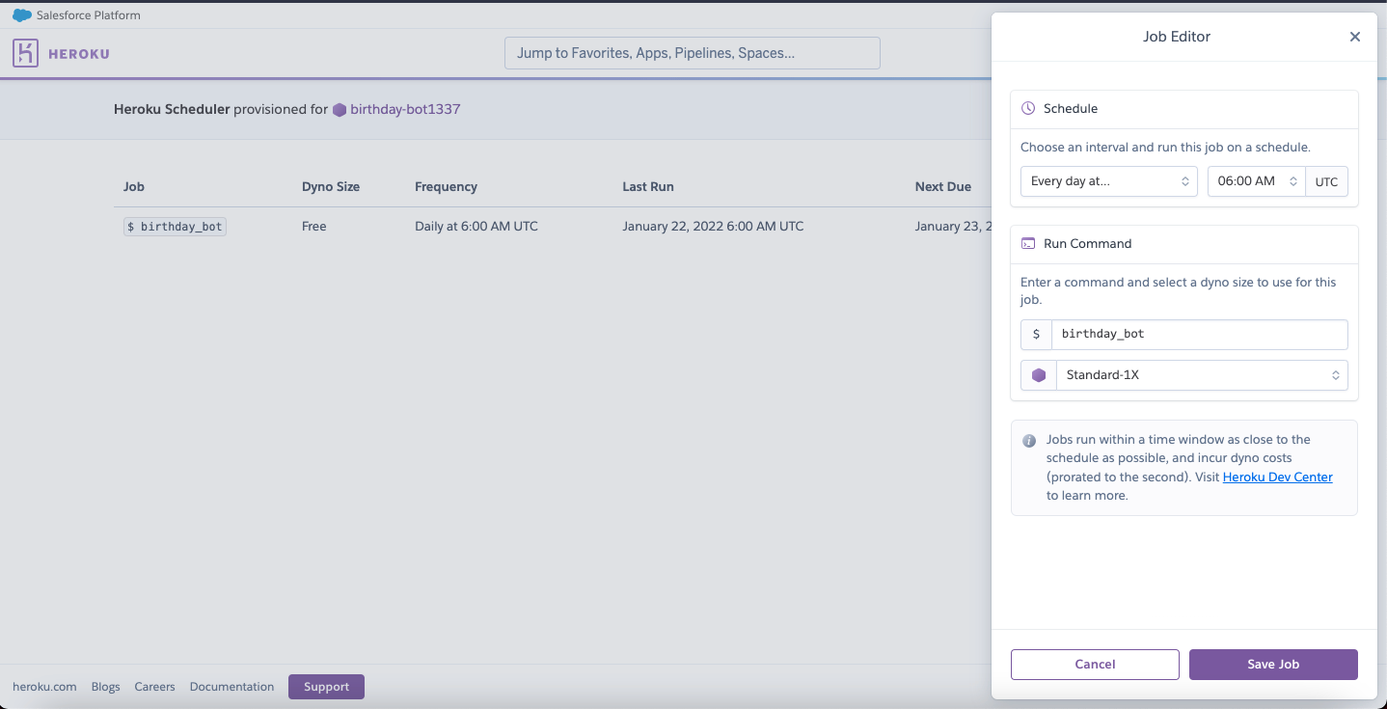
Task: Click the Support button in footer
Action: [x=326, y=687]
